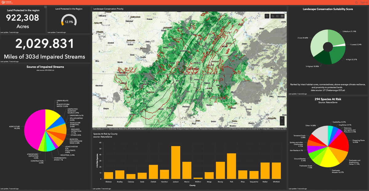This screenshot has height=191, width=369.
Task: Click the home default extent icon on map
Action: pos(273,16)
